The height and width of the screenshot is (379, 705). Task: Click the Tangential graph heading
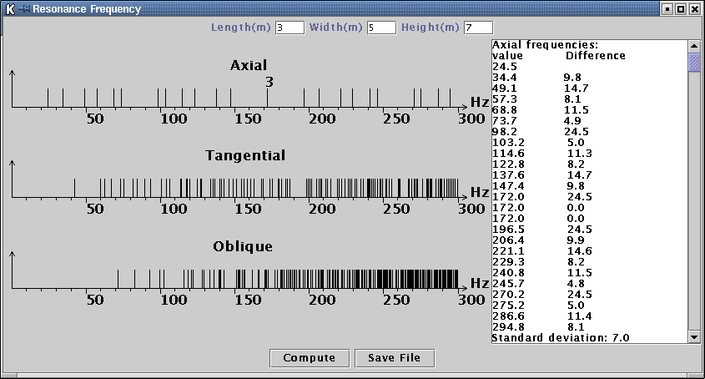coord(245,156)
